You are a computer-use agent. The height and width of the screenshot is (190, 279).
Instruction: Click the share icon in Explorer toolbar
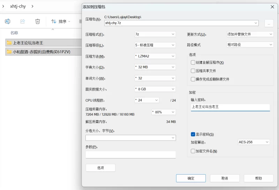pyautogui.click(x=23, y=21)
